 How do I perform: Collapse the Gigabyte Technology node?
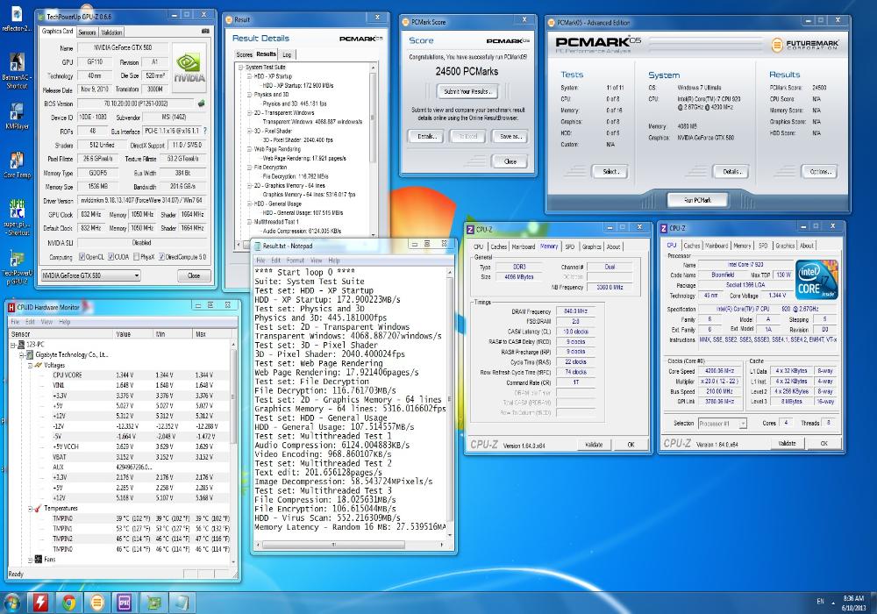[x=22, y=354]
